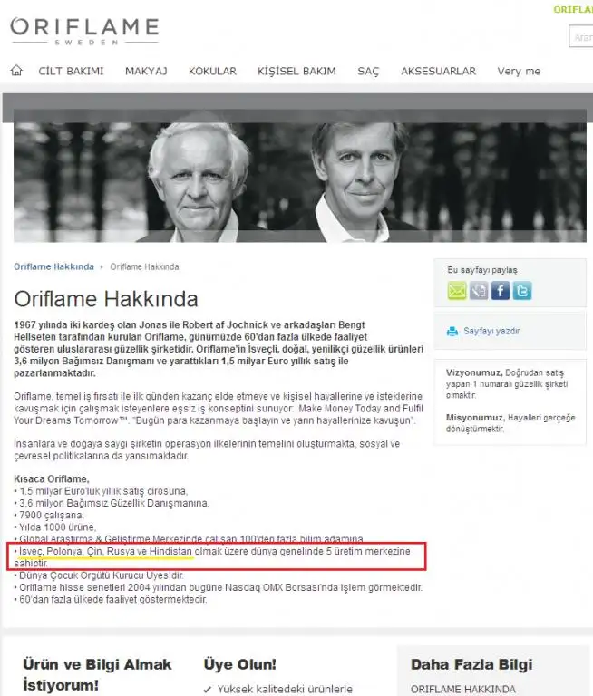Image resolution: width=593 pixels, height=696 pixels.
Task: Click the printer icon
Action: (x=452, y=331)
